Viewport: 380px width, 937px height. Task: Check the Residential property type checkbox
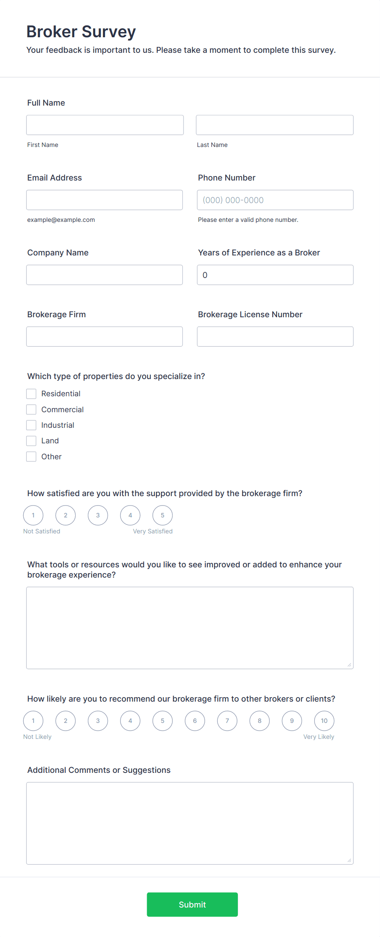pyautogui.click(x=31, y=393)
